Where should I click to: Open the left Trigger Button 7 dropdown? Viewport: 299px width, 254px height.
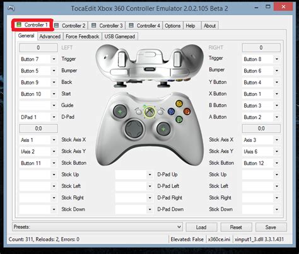tap(38, 59)
